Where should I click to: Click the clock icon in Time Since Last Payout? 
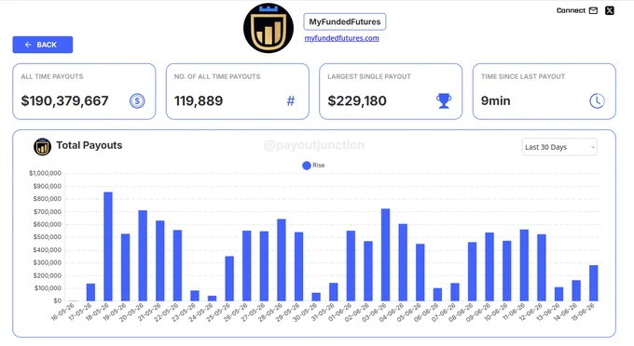point(597,100)
